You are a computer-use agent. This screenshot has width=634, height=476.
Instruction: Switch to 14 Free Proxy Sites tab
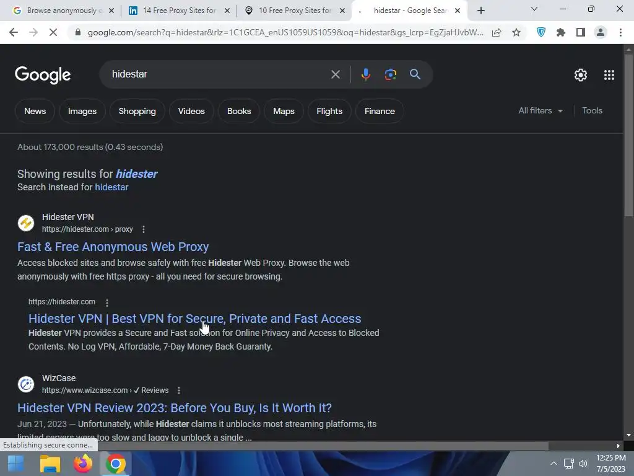[x=178, y=11]
